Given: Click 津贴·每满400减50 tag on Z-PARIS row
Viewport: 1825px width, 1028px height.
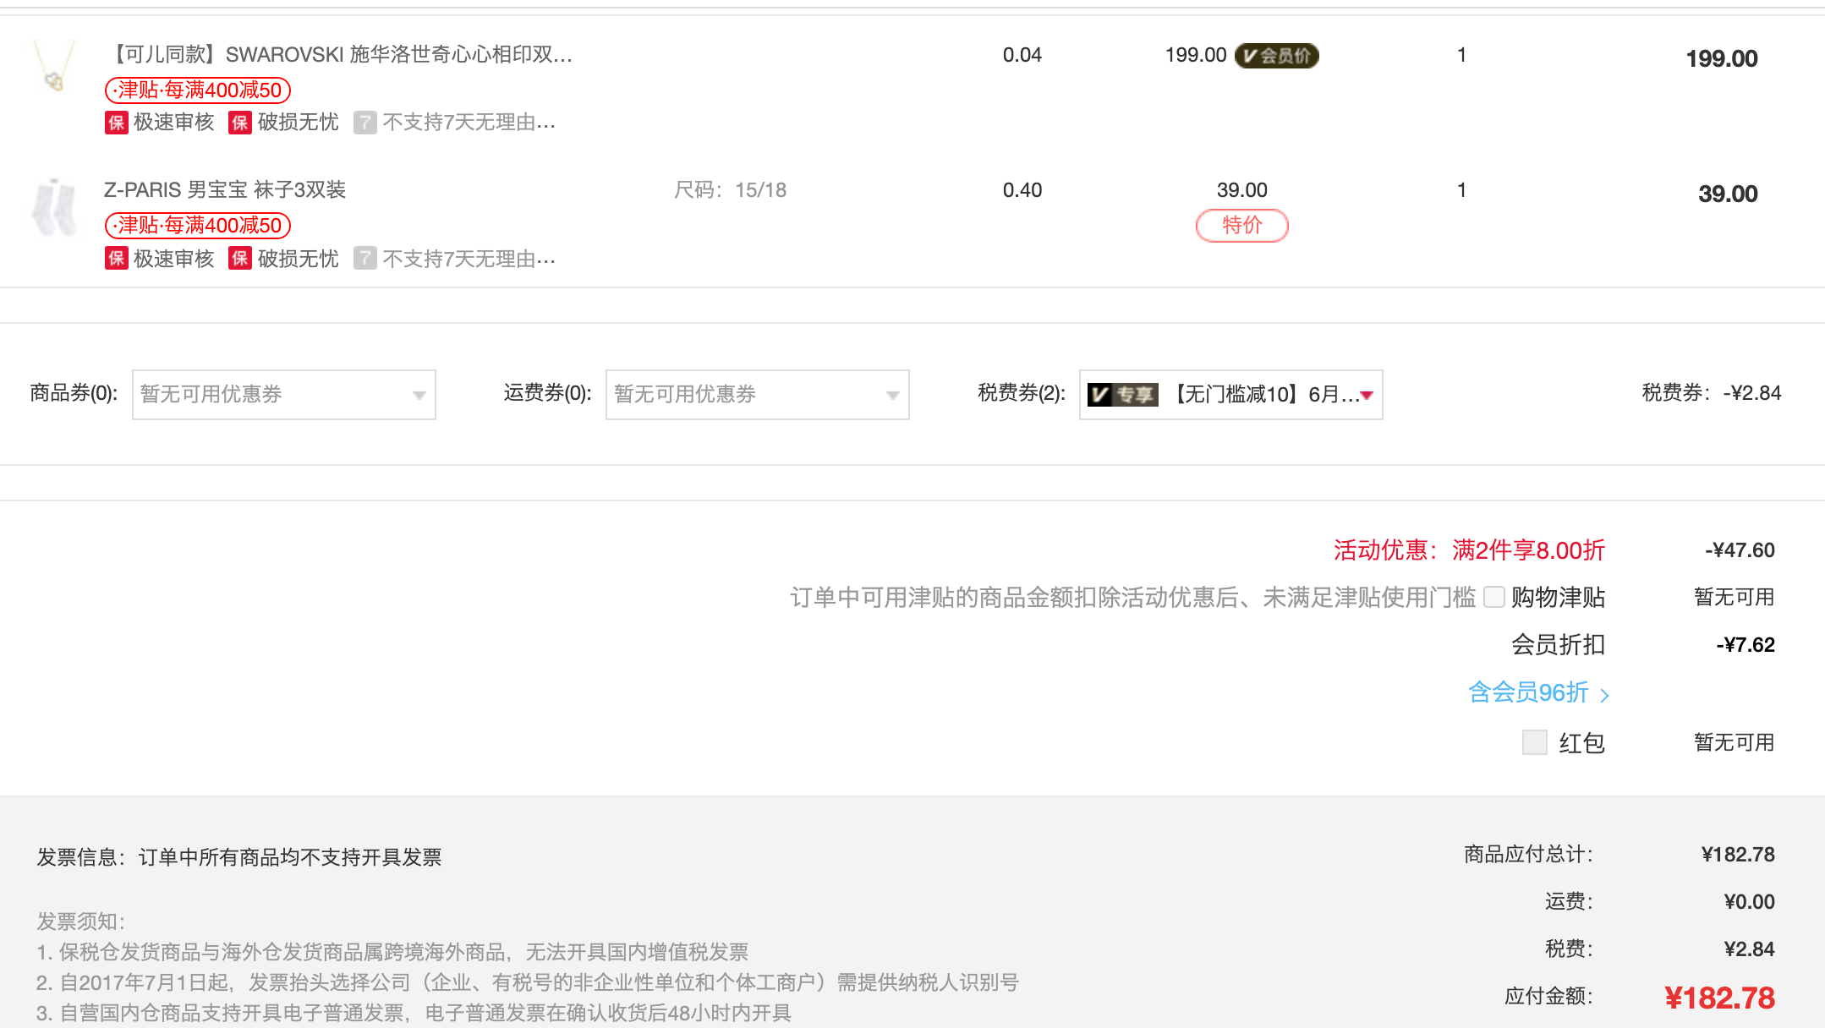Looking at the screenshot, I should [x=198, y=225].
